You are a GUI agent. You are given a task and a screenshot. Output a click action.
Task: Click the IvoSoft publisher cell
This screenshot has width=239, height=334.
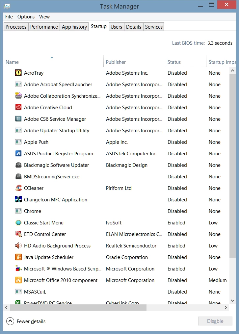click(114, 222)
